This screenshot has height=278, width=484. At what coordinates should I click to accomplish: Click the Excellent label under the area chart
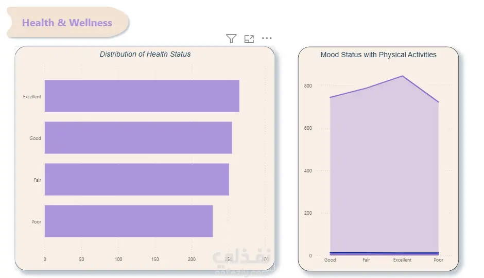[x=402, y=260]
